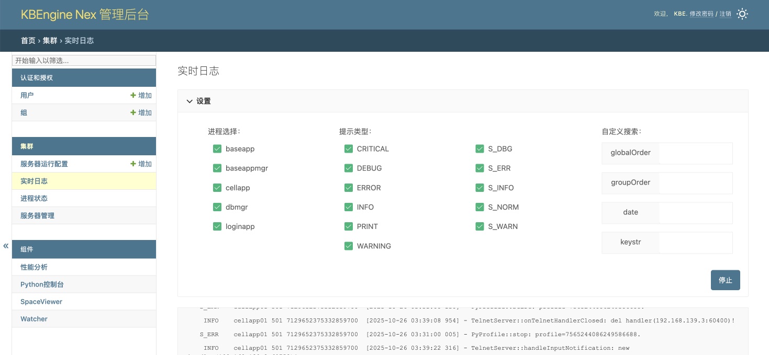The width and height of the screenshot is (769, 355).
Task: Uncheck the dbmgr process checkbox
Action: pyautogui.click(x=217, y=207)
